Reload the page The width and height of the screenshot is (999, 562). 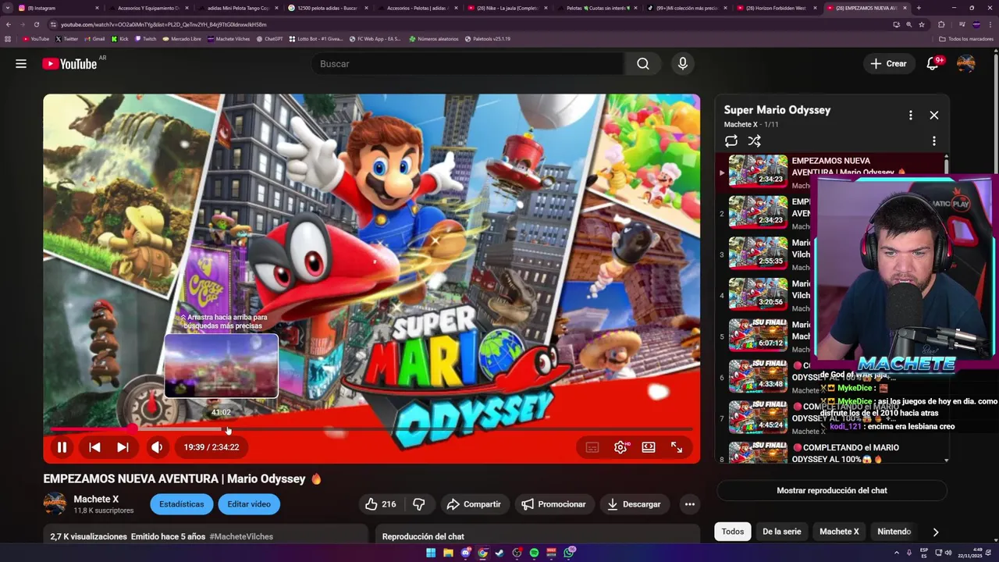[x=36, y=24]
